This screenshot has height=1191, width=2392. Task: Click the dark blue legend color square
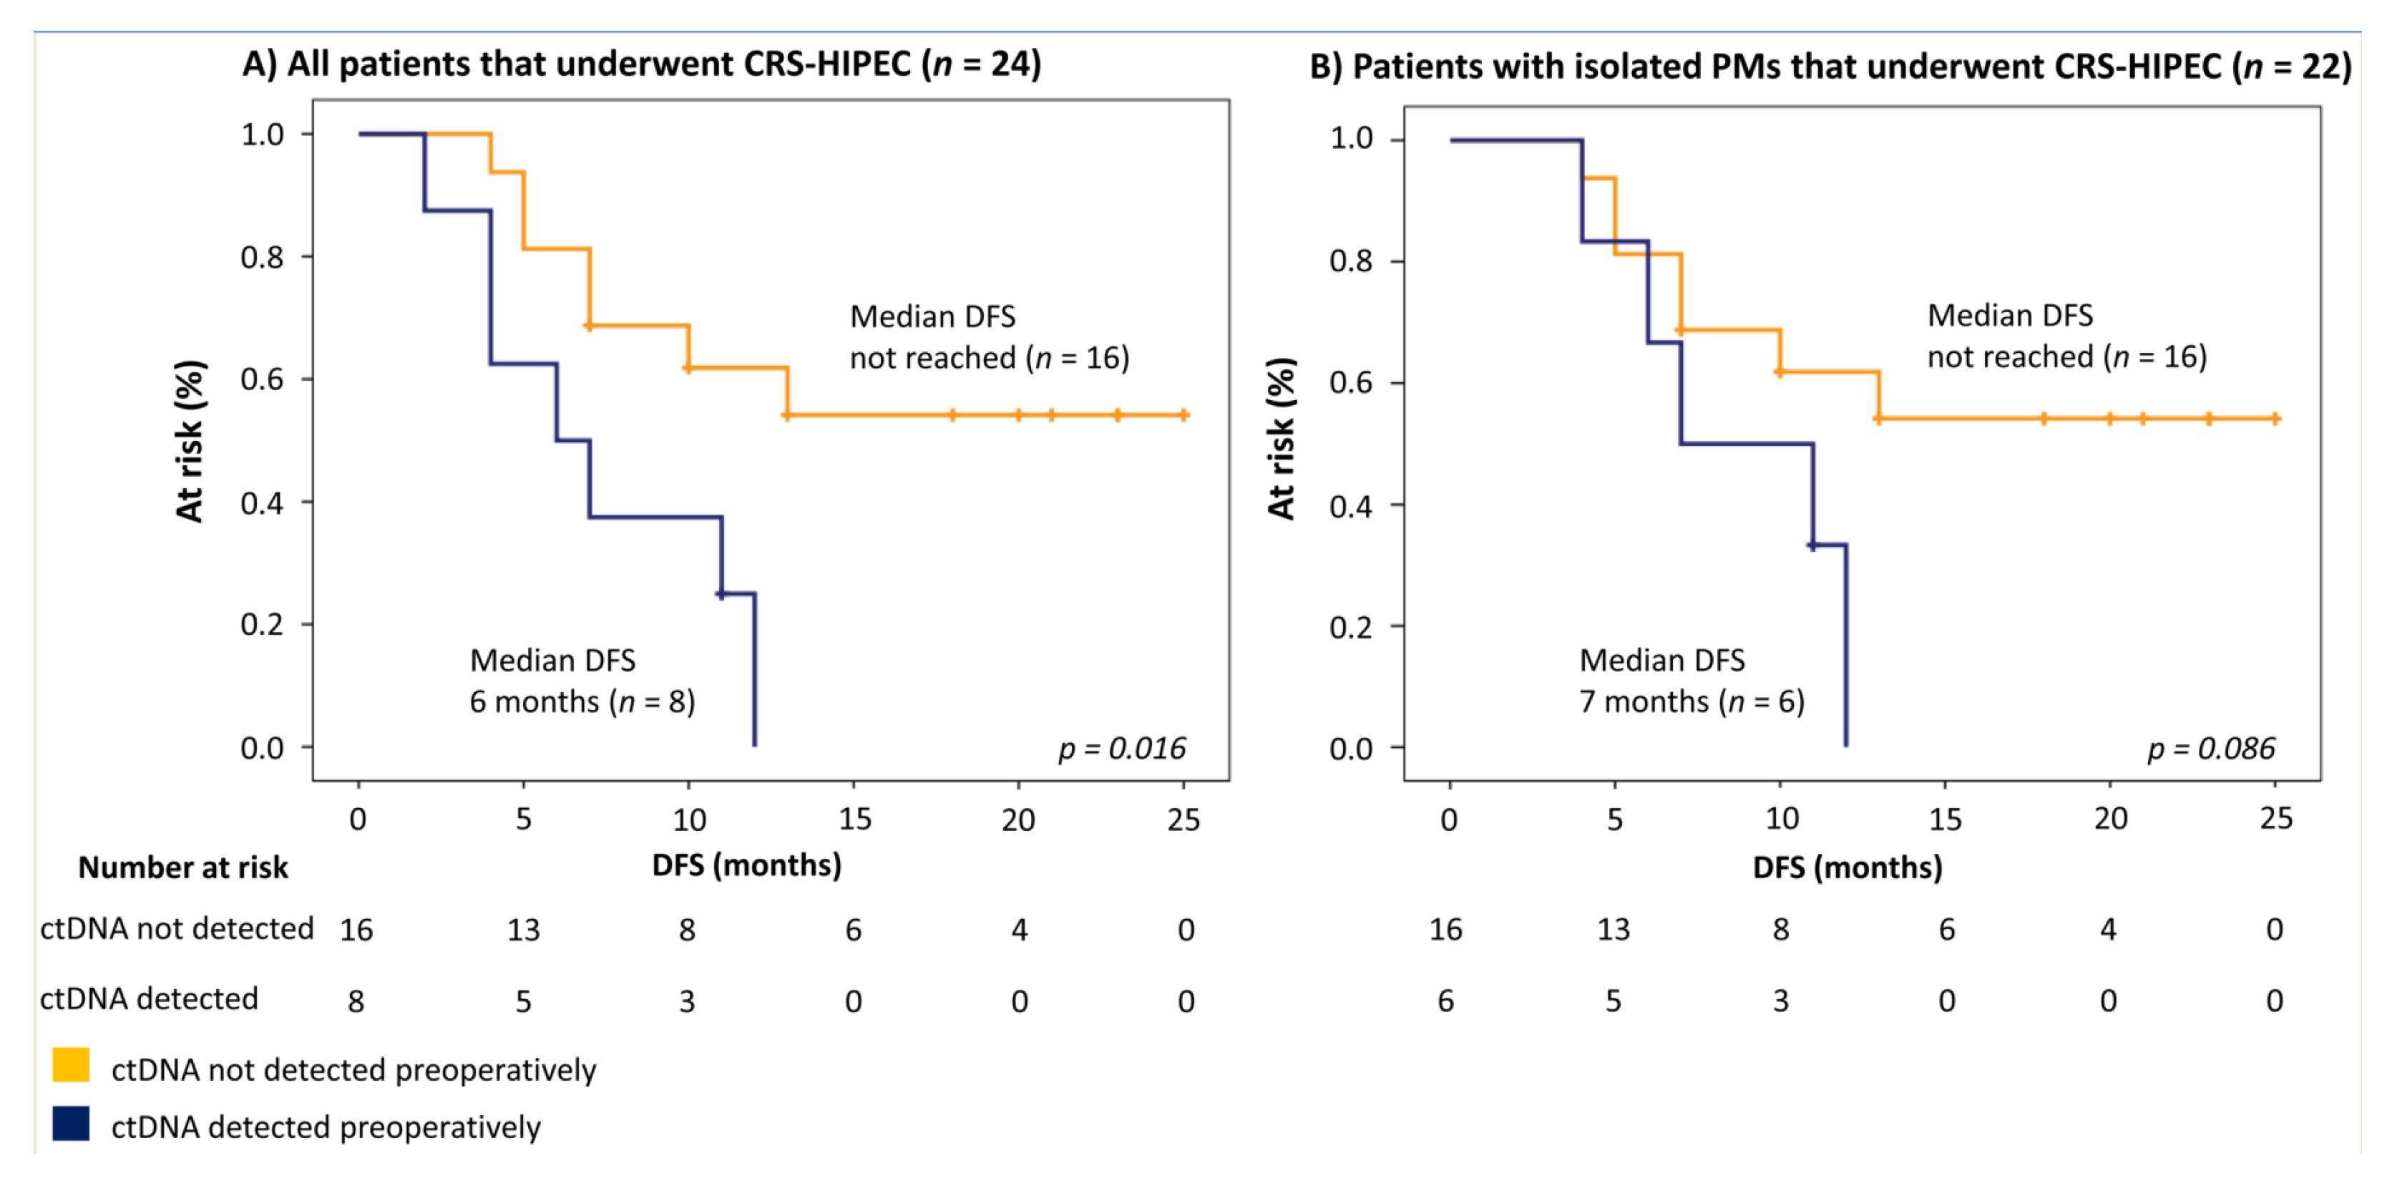coord(71,1123)
